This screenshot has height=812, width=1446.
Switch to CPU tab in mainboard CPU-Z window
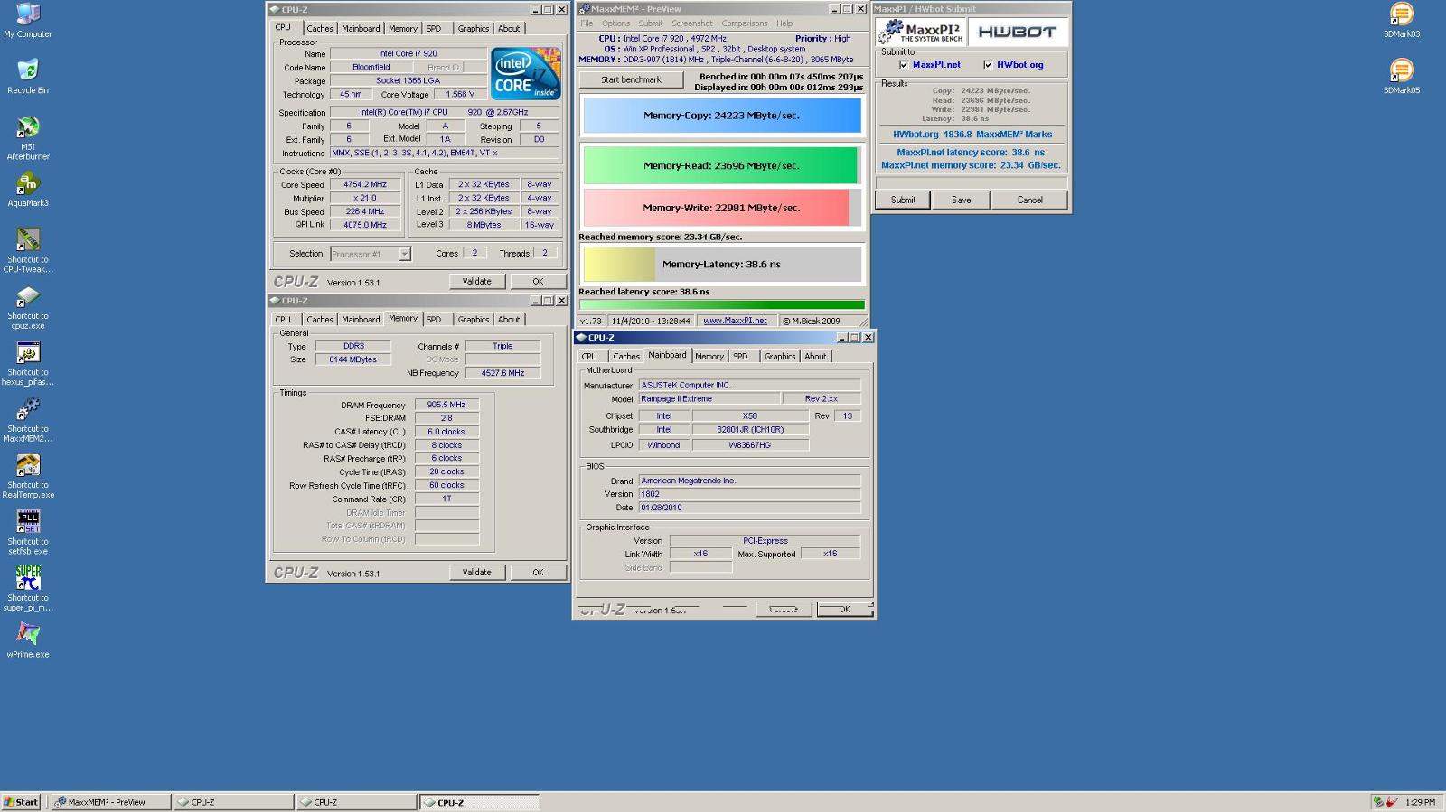(589, 357)
